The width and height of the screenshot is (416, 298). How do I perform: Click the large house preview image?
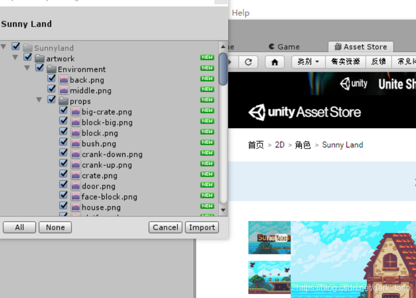354,259
